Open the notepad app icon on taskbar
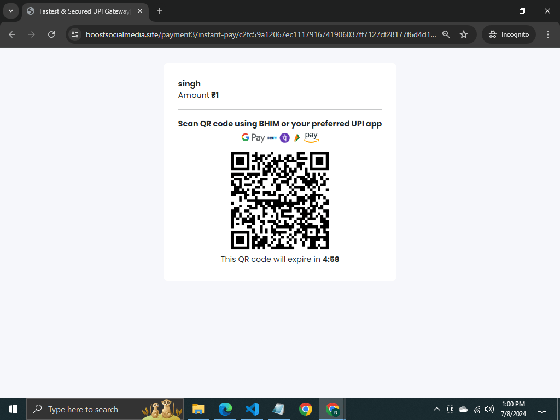The width and height of the screenshot is (560, 420). pyautogui.click(x=278, y=409)
